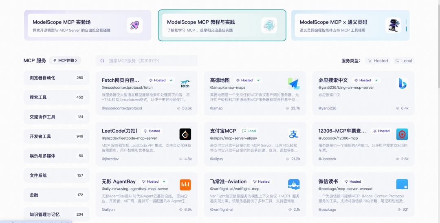
Task: Open the 高德地图 card title
Action: (x=220, y=80)
